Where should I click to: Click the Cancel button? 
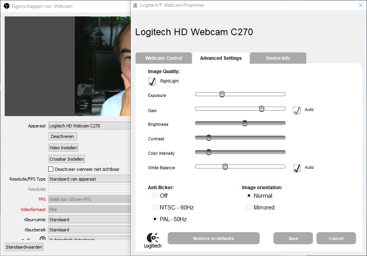[336, 238]
